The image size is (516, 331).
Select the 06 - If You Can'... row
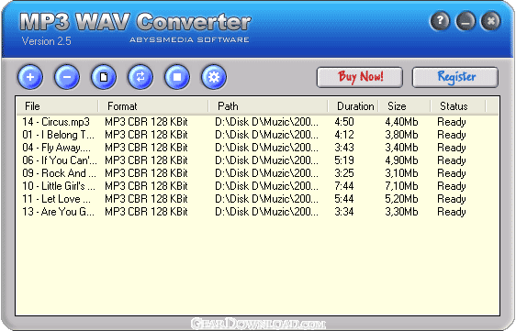tap(258, 160)
